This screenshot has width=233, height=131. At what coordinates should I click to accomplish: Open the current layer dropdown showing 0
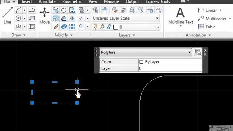coord(126,27)
